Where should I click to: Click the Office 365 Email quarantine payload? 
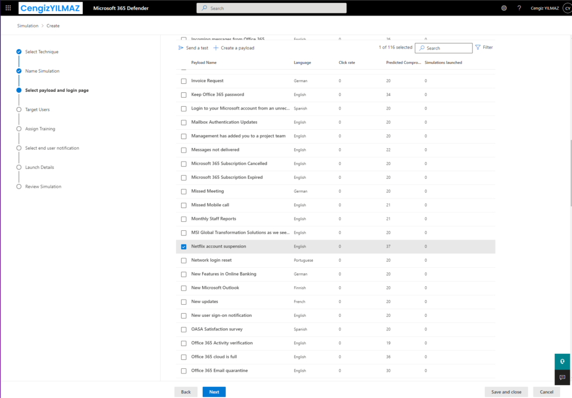[x=220, y=371]
